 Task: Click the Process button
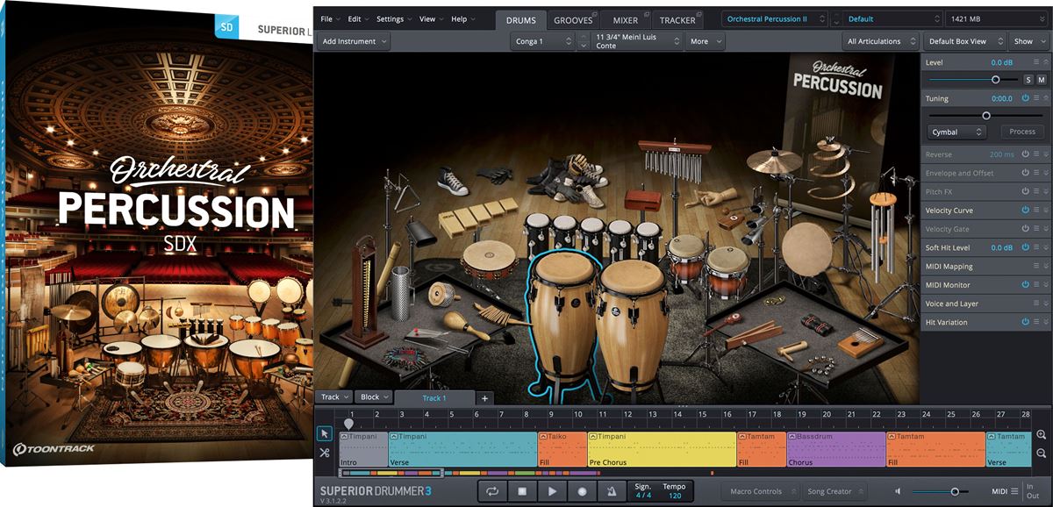point(1022,132)
